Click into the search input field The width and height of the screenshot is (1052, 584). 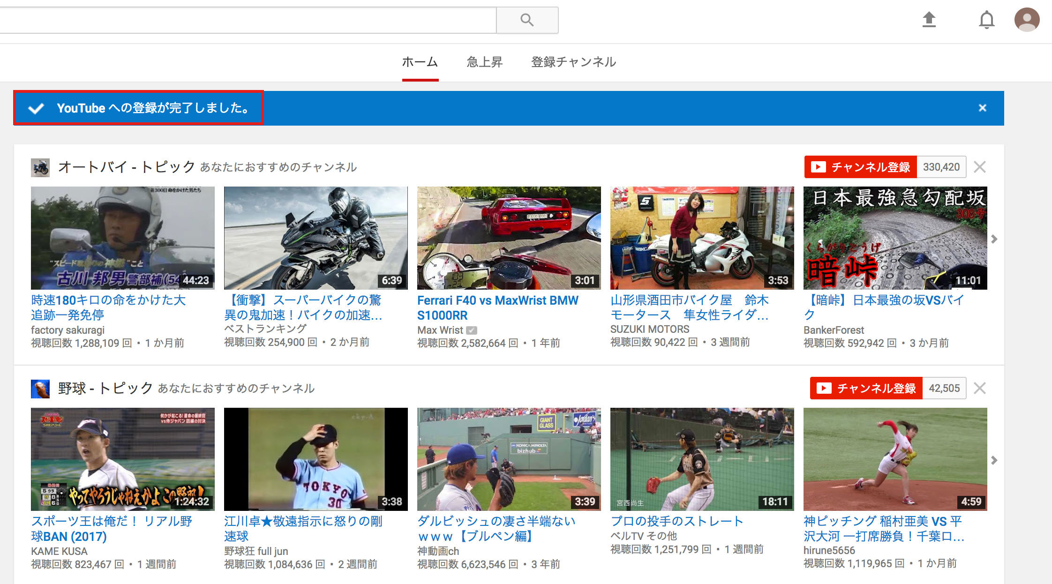tap(248, 20)
